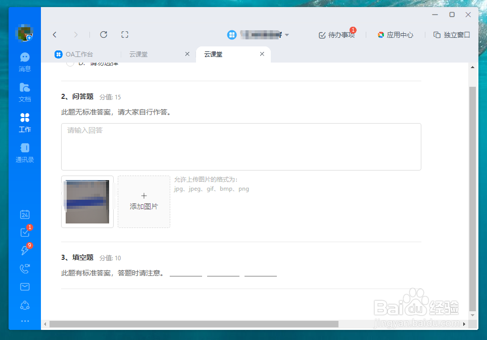This screenshot has height=340, width=487.
Task: Open the group collaboration icon in the sidebar
Action: coord(24,305)
